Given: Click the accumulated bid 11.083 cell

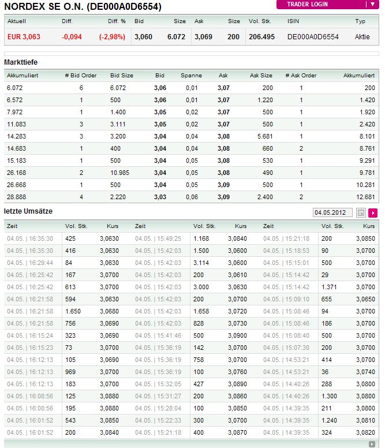Looking at the screenshot, I should tap(17, 124).
